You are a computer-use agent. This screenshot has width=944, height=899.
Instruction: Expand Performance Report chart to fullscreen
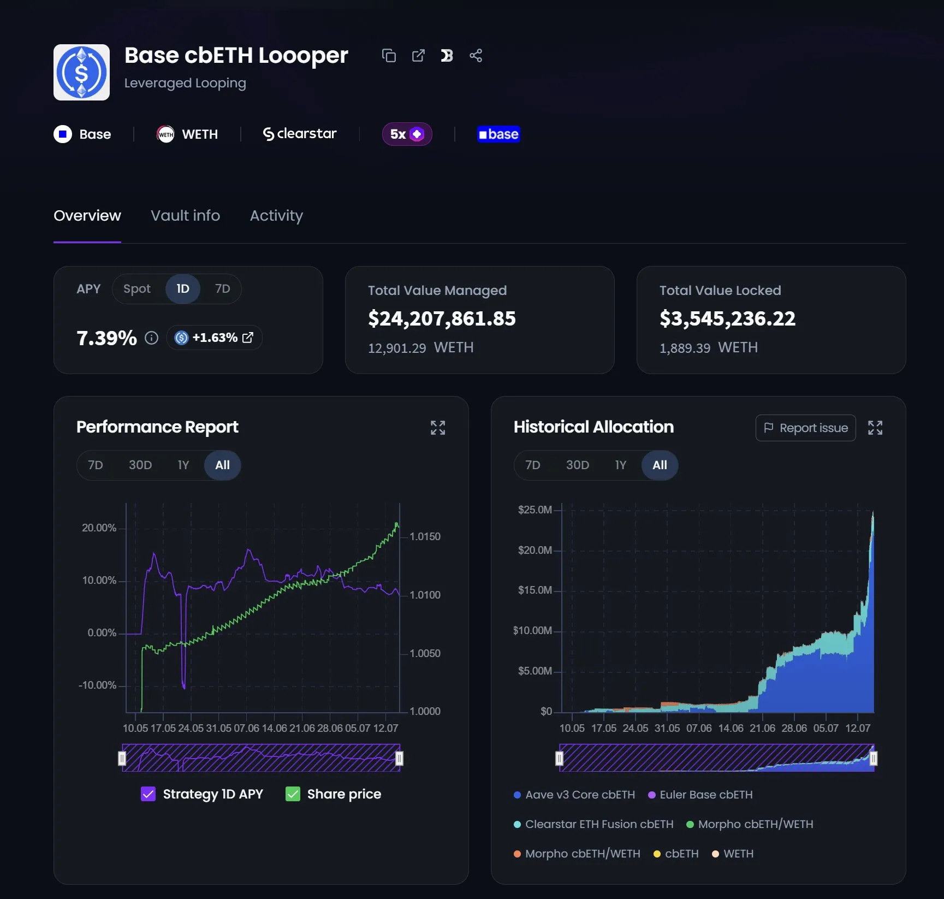(x=438, y=428)
